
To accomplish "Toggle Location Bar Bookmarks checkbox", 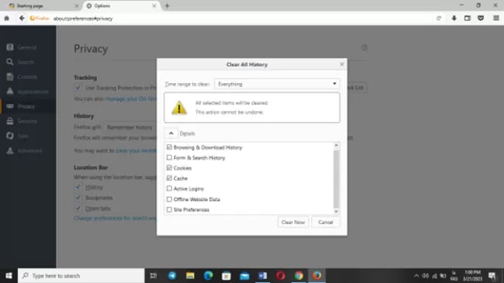I will coord(78,197).
